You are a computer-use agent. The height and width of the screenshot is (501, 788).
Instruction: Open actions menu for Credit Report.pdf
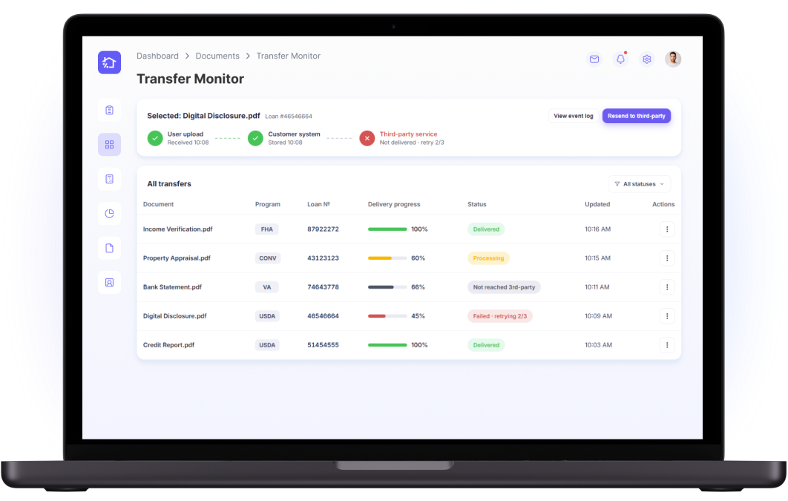(x=667, y=345)
